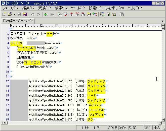Open the common settings icon
Image resolution: width=166 pixels, height=131 pixels.
click(x=114, y=14)
